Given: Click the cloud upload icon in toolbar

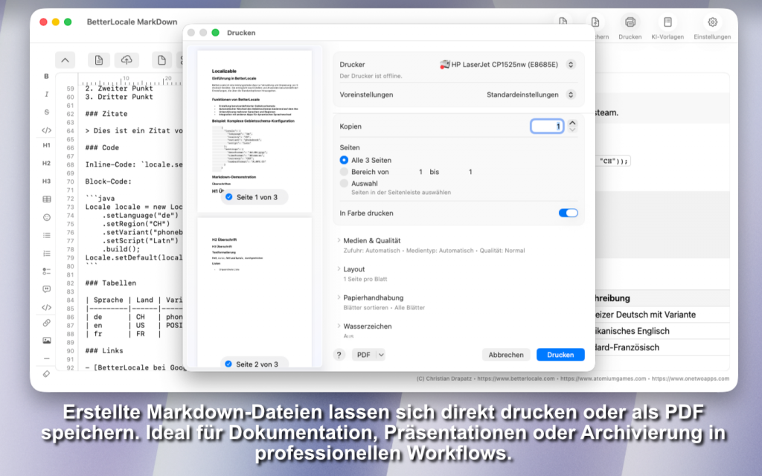Looking at the screenshot, I should (127, 60).
